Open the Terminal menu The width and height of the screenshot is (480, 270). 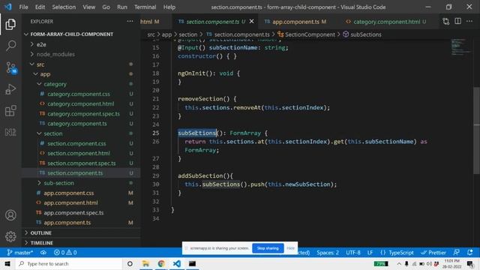[145, 7]
